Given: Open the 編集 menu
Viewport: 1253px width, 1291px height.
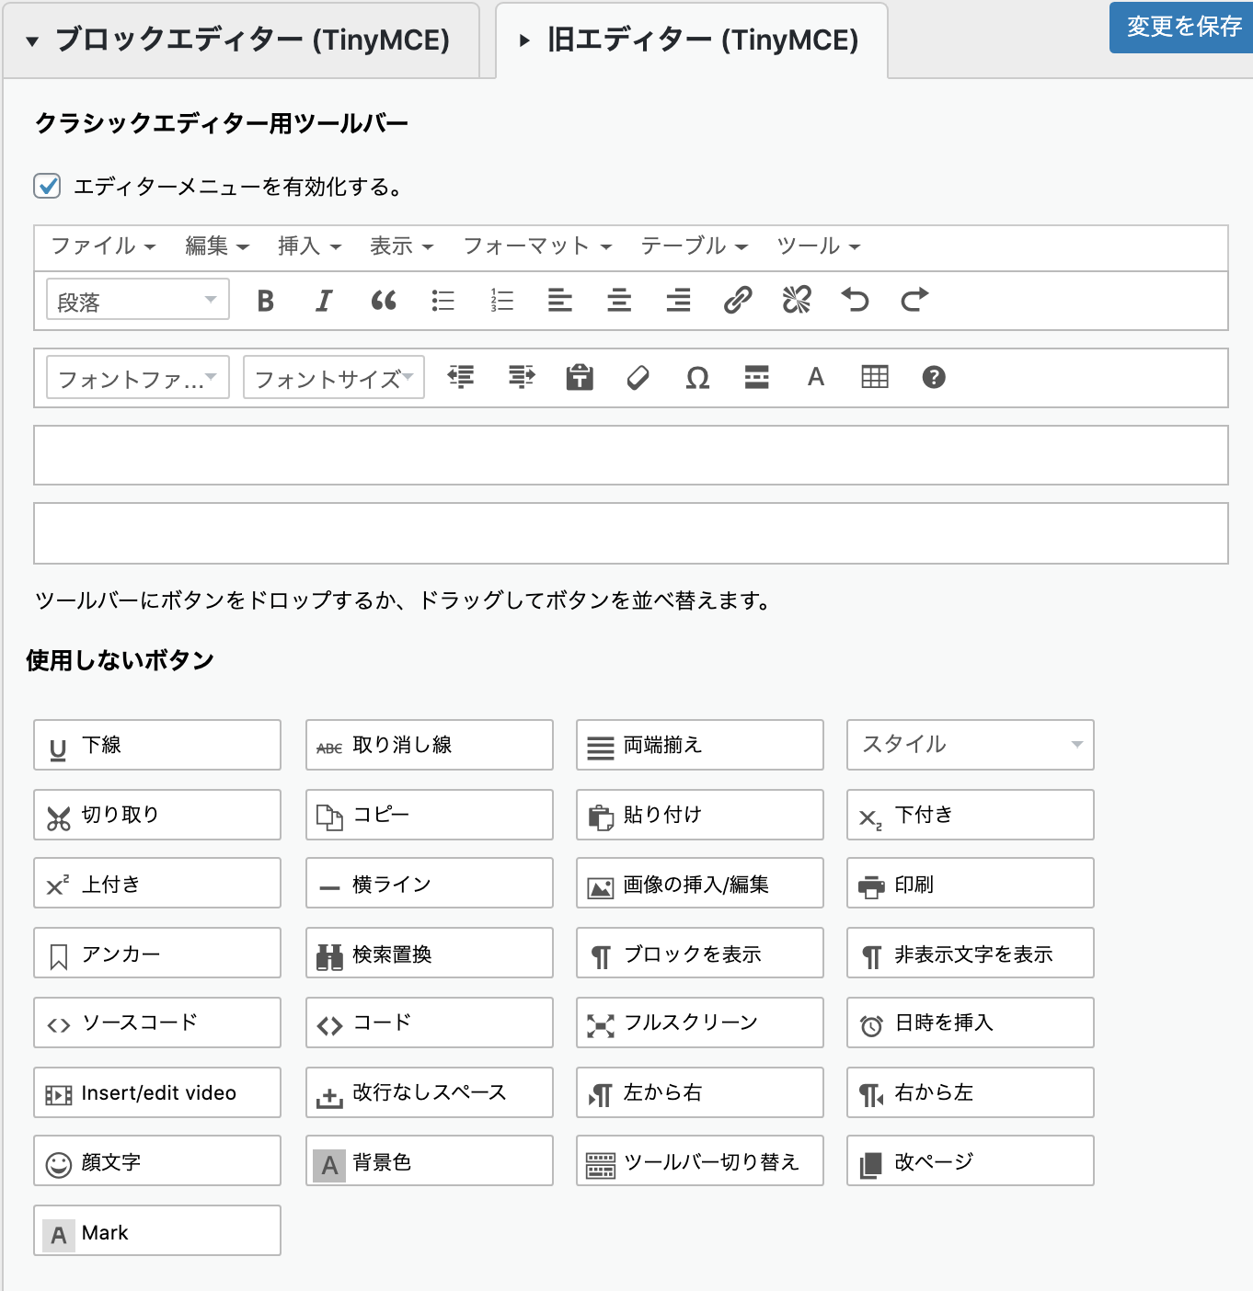Looking at the screenshot, I should [x=217, y=246].
